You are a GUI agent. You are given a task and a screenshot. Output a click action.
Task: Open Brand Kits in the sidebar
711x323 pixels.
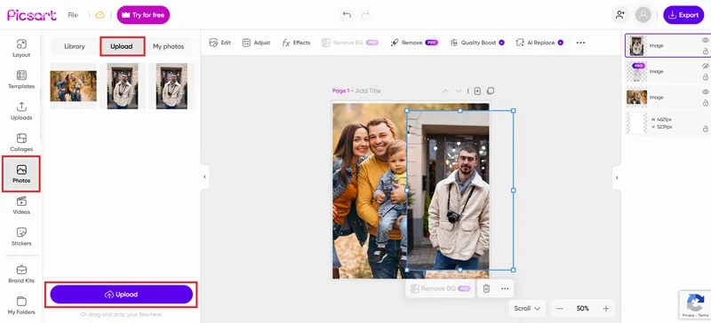[21, 274]
